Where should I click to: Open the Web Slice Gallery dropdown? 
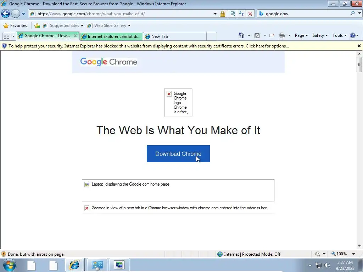[x=129, y=25]
